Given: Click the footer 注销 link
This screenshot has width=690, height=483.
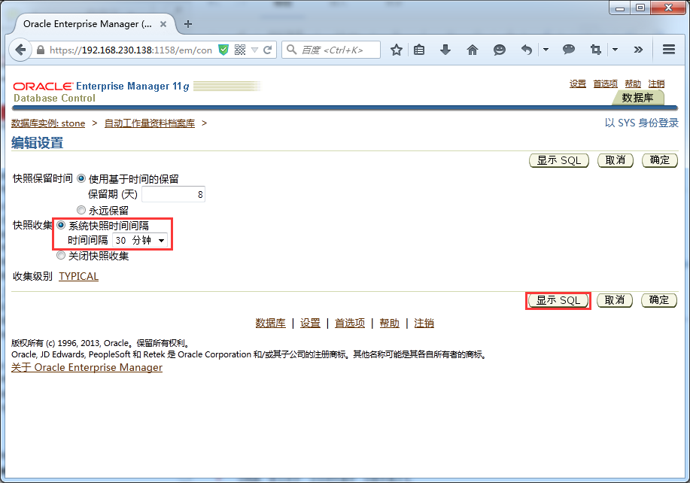Looking at the screenshot, I should click(424, 324).
